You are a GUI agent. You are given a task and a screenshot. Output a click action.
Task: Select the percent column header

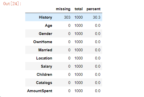pos(94,9)
